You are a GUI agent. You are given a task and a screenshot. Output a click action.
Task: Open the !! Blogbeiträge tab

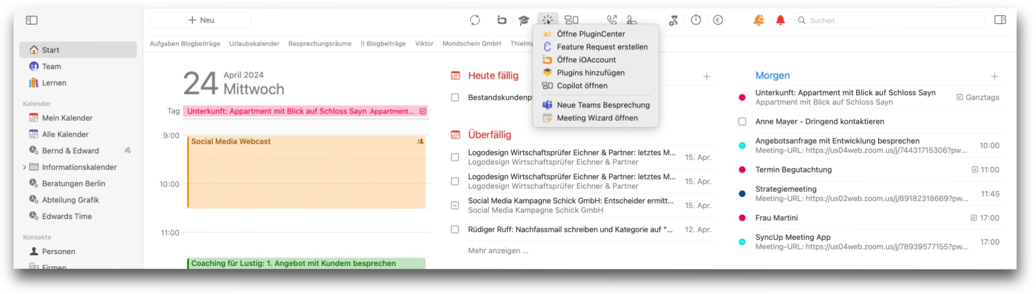tap(383, 43)
